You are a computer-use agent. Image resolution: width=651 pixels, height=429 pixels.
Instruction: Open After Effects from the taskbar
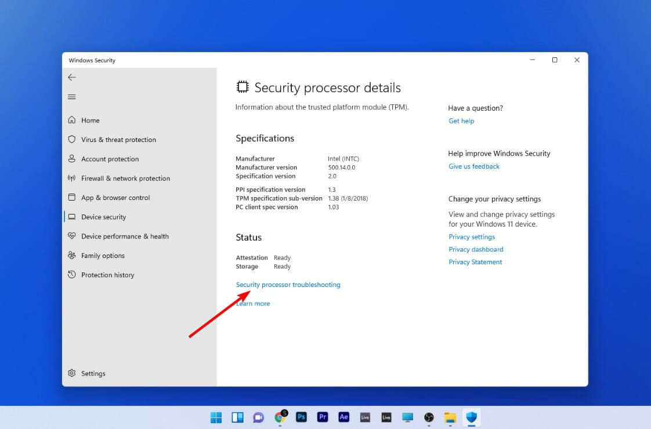[x=343, y=417]
